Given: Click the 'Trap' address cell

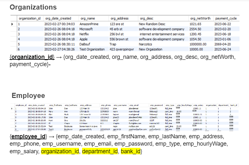Looking at the screenshot, I should pos(113,44).
